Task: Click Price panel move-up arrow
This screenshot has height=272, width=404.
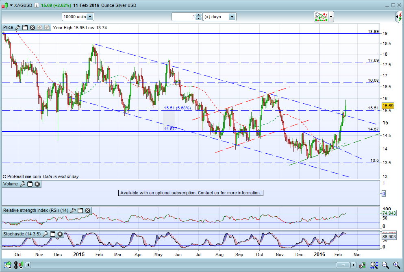Action: [x=47, y=27]
